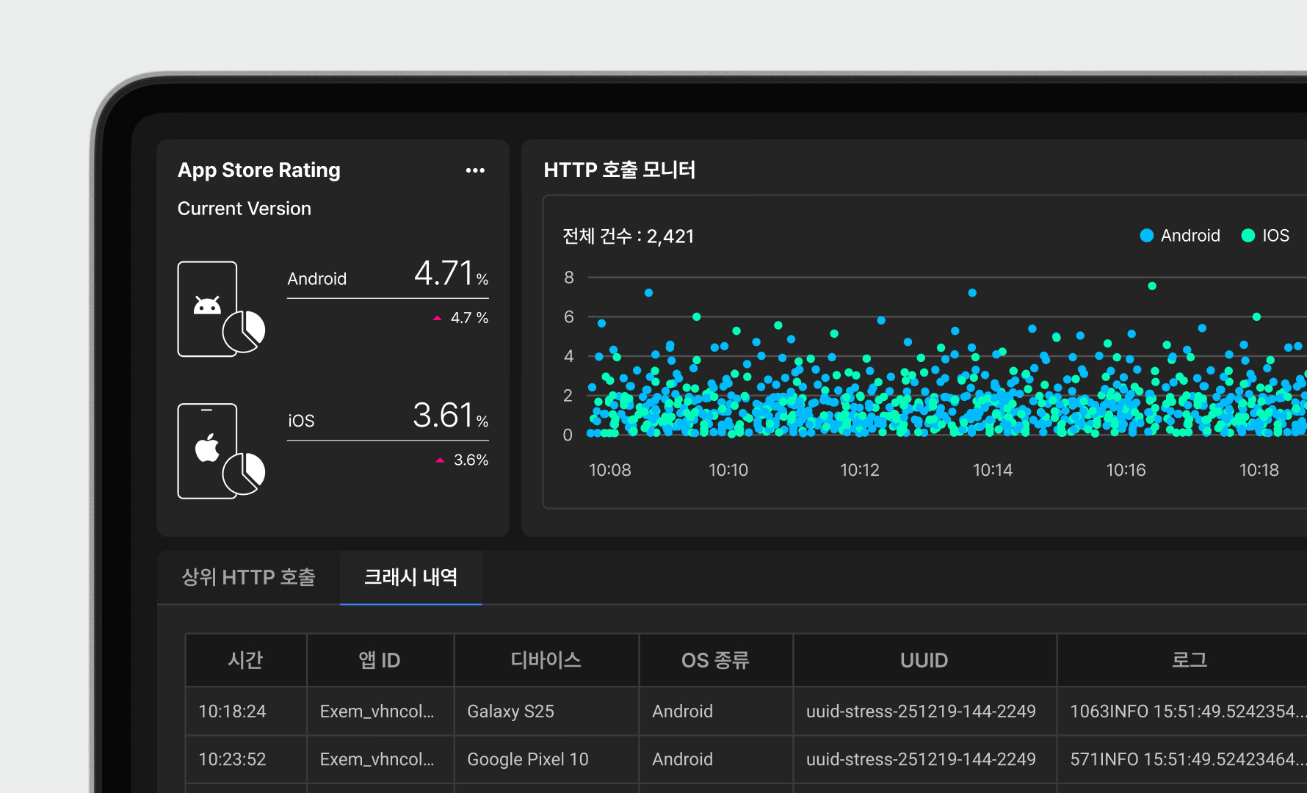Toggle the IOS series in chart legend
The width and height of the screenshot is (1307, 793).
coord(1264,236)
